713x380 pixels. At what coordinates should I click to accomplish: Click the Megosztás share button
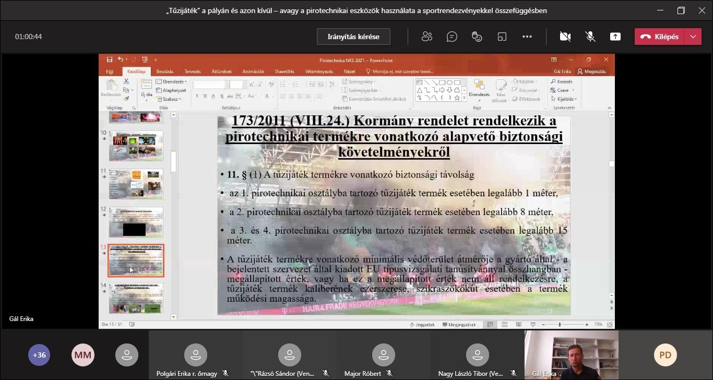pos(592,72)
